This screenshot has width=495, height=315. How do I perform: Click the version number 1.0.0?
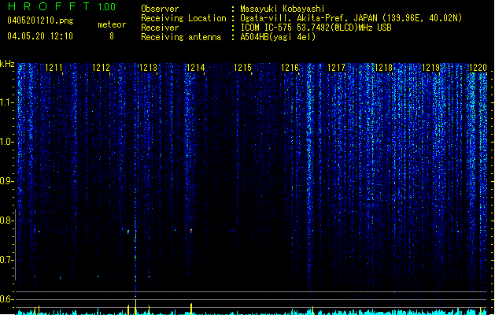107,7
